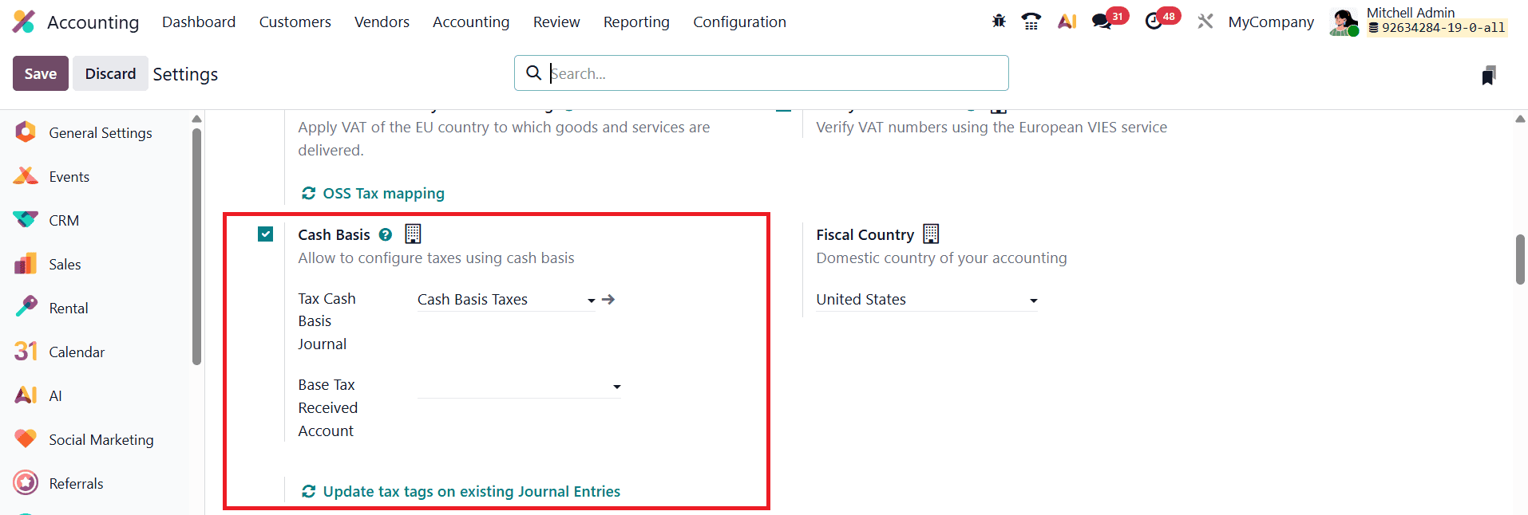Open the Reporting menu
This screenshot has width=1528, height=515.
pyautogui.click(x=635, y=22)
